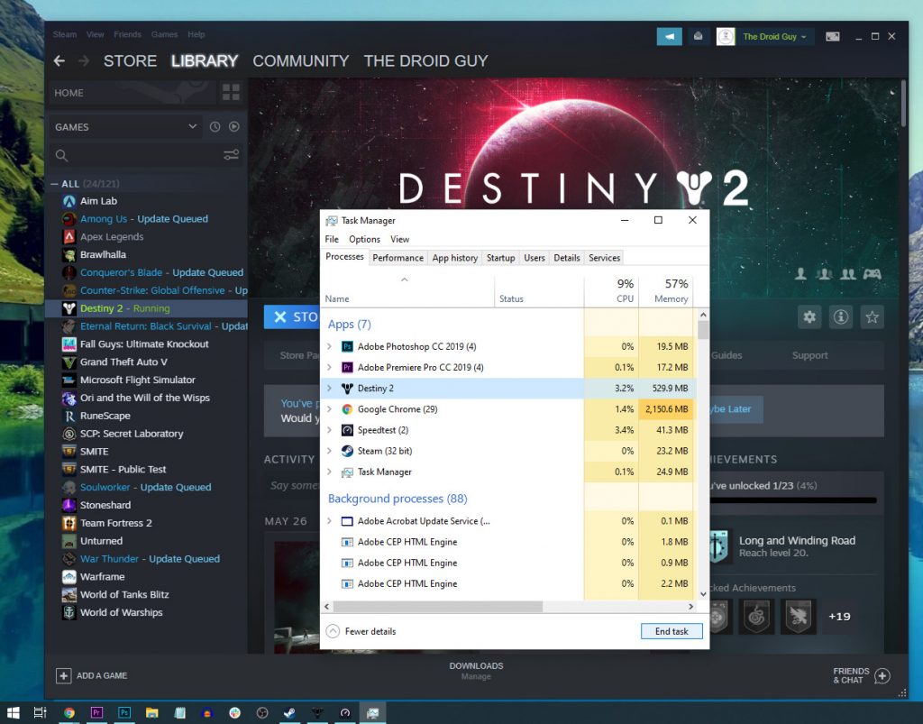Open The Droid Guy account dropdown

(x=774, y=36)
